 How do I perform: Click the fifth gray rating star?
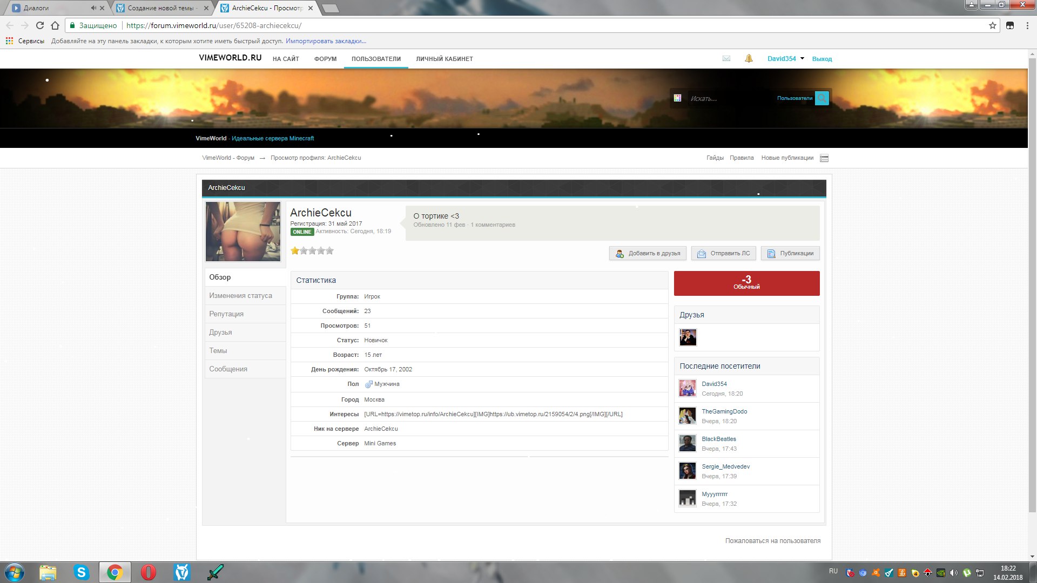coord(329,250)
